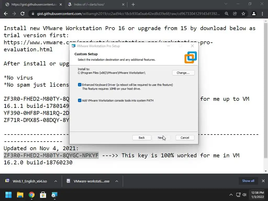The height and width of the screenshot is (201, 268).
Task: Click the install path text in setup dialog
Action: pyautogui.click(x=111, y=73)
